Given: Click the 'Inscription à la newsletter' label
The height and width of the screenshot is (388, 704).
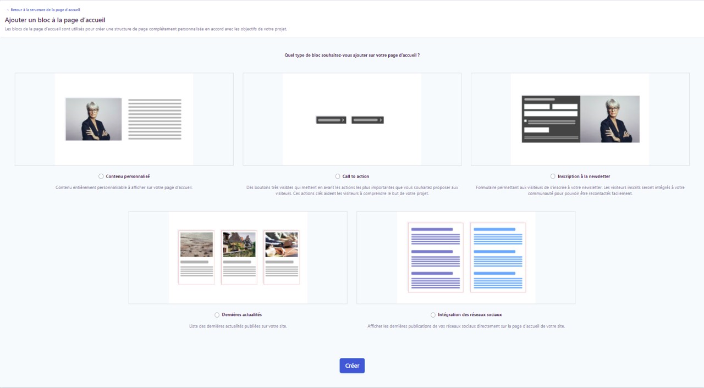Looking at the screenshot, I should coord(584,176).
